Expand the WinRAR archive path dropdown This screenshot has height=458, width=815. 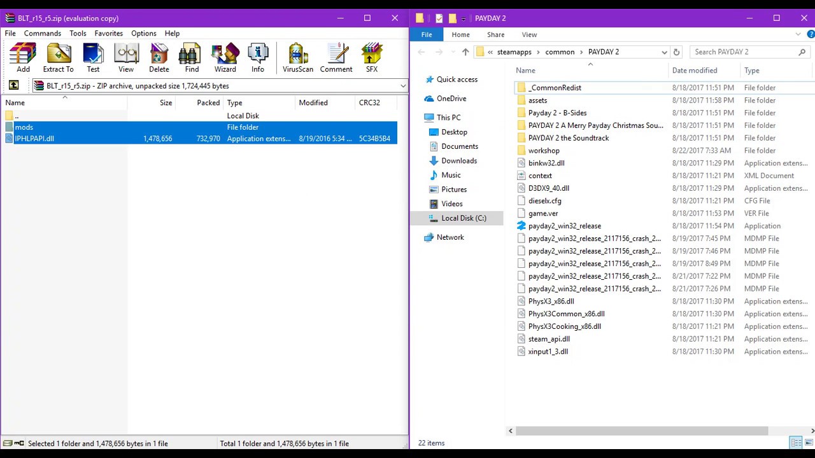(402, 86)
